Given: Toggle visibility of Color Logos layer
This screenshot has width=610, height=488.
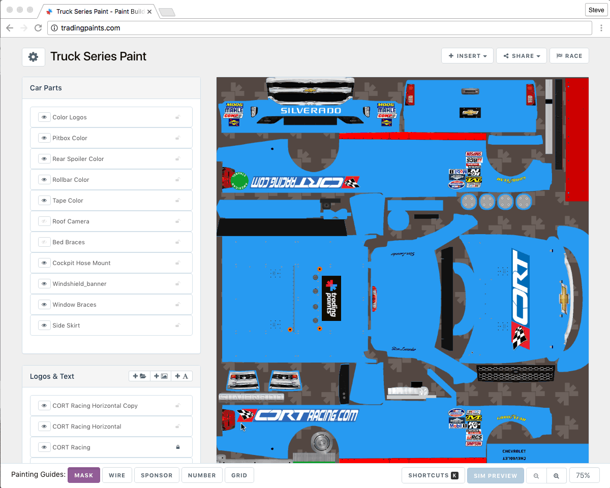Looking at the screenshot, I should [x=44, y=117].
